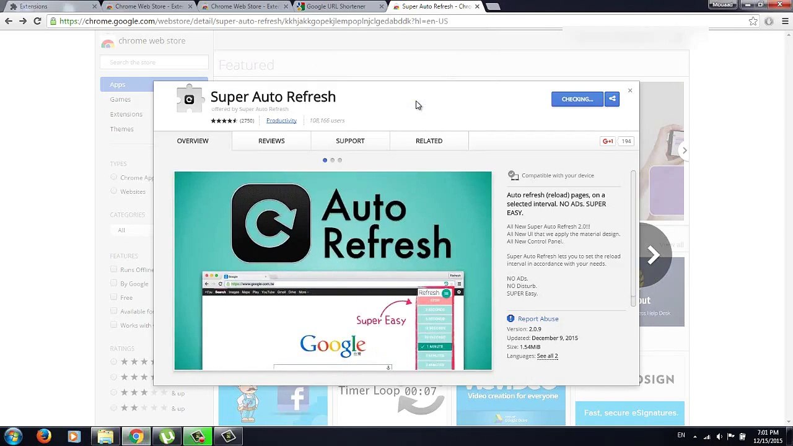Open the new tab button
The image size is (793, 446).
[x=493, y=7]
